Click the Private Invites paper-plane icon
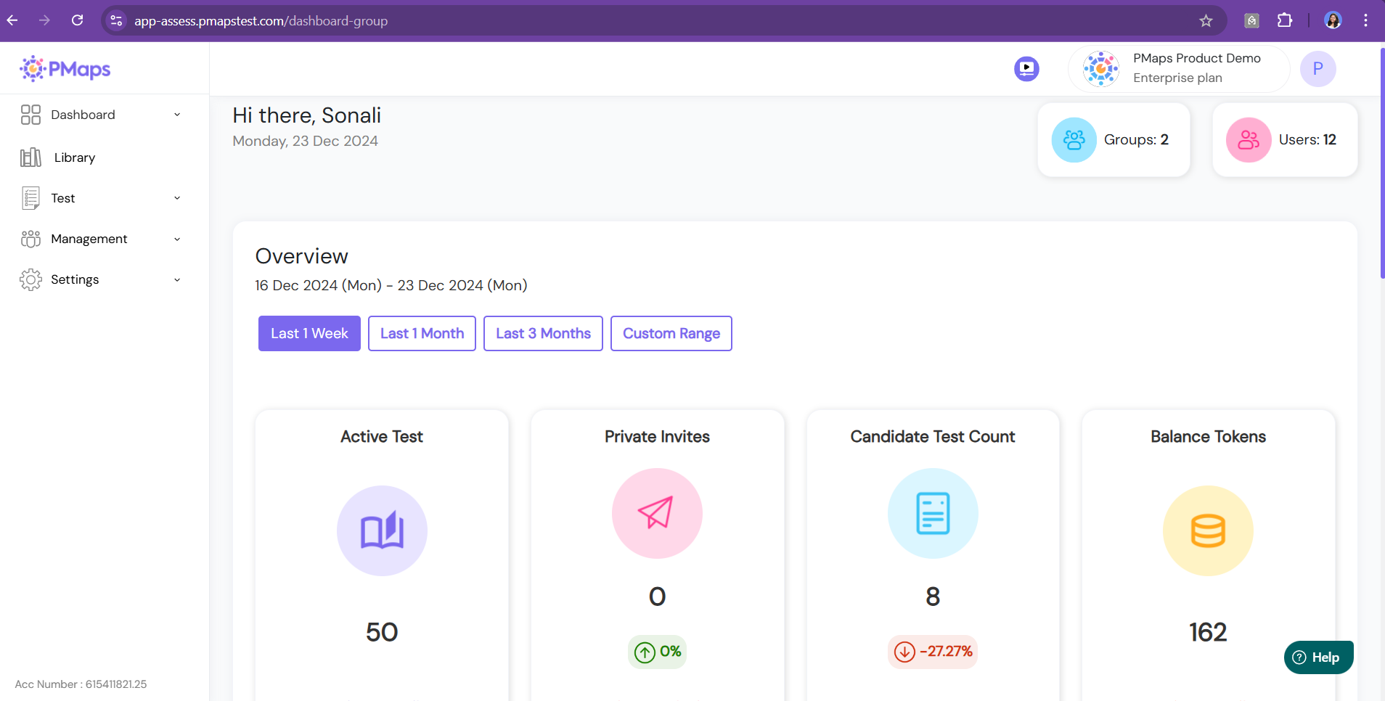Image resolution: width=1385 pixels, height=701 pixels. 657,514
